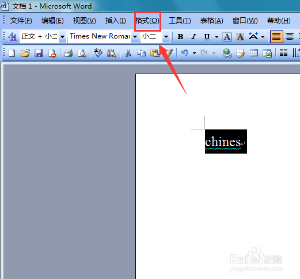The image size is (300, 279).
Task: Toggle center alignment button
Action: (290, 37)
